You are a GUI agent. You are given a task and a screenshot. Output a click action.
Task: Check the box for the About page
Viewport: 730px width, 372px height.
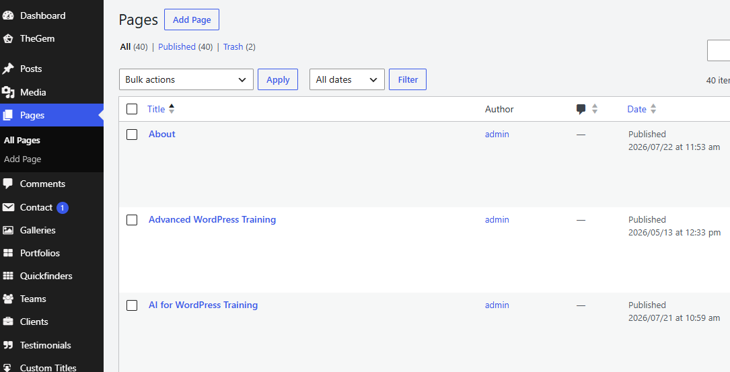[x=132, y=135]
